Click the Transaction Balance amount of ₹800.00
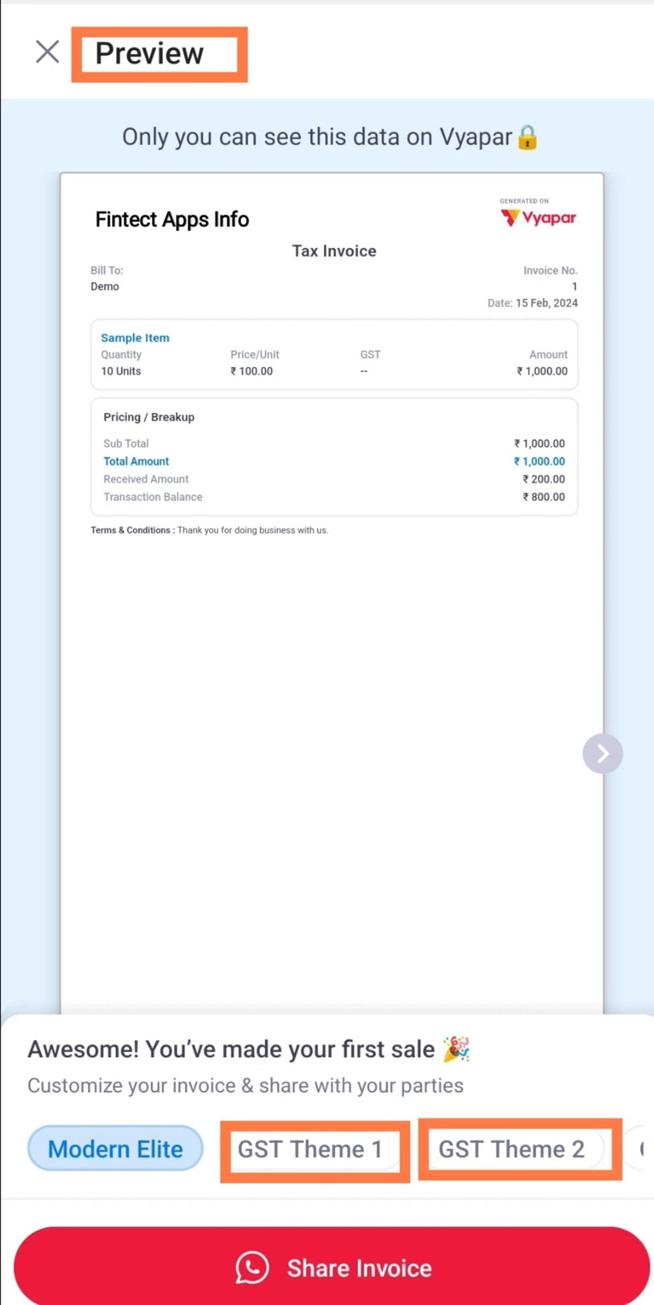654x1305 pixels. coord(543,496)
